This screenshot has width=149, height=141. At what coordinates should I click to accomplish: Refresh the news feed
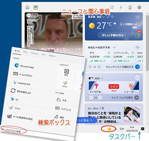click(x=112, y=7)
